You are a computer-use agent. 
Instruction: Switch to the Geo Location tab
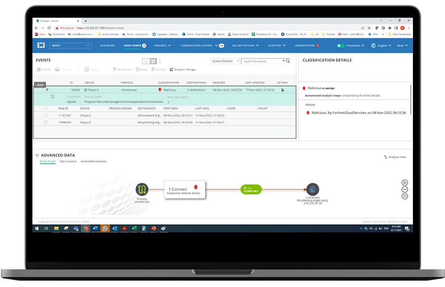click(68, 161)
